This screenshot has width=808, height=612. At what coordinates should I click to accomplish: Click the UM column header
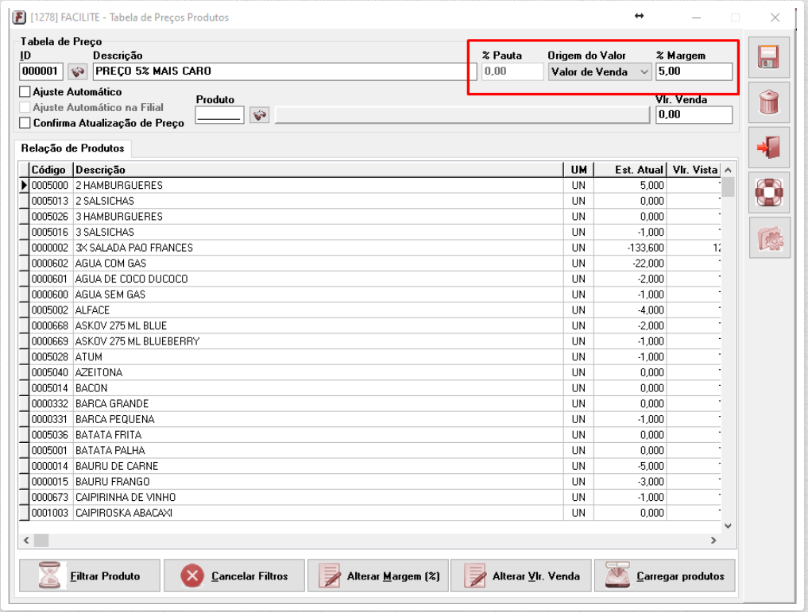tap(578, 170)
